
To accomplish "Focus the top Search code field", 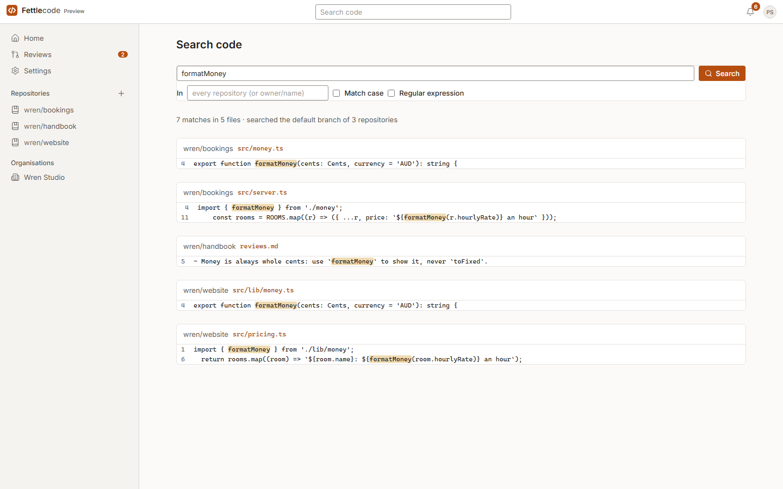I will 413,12.
